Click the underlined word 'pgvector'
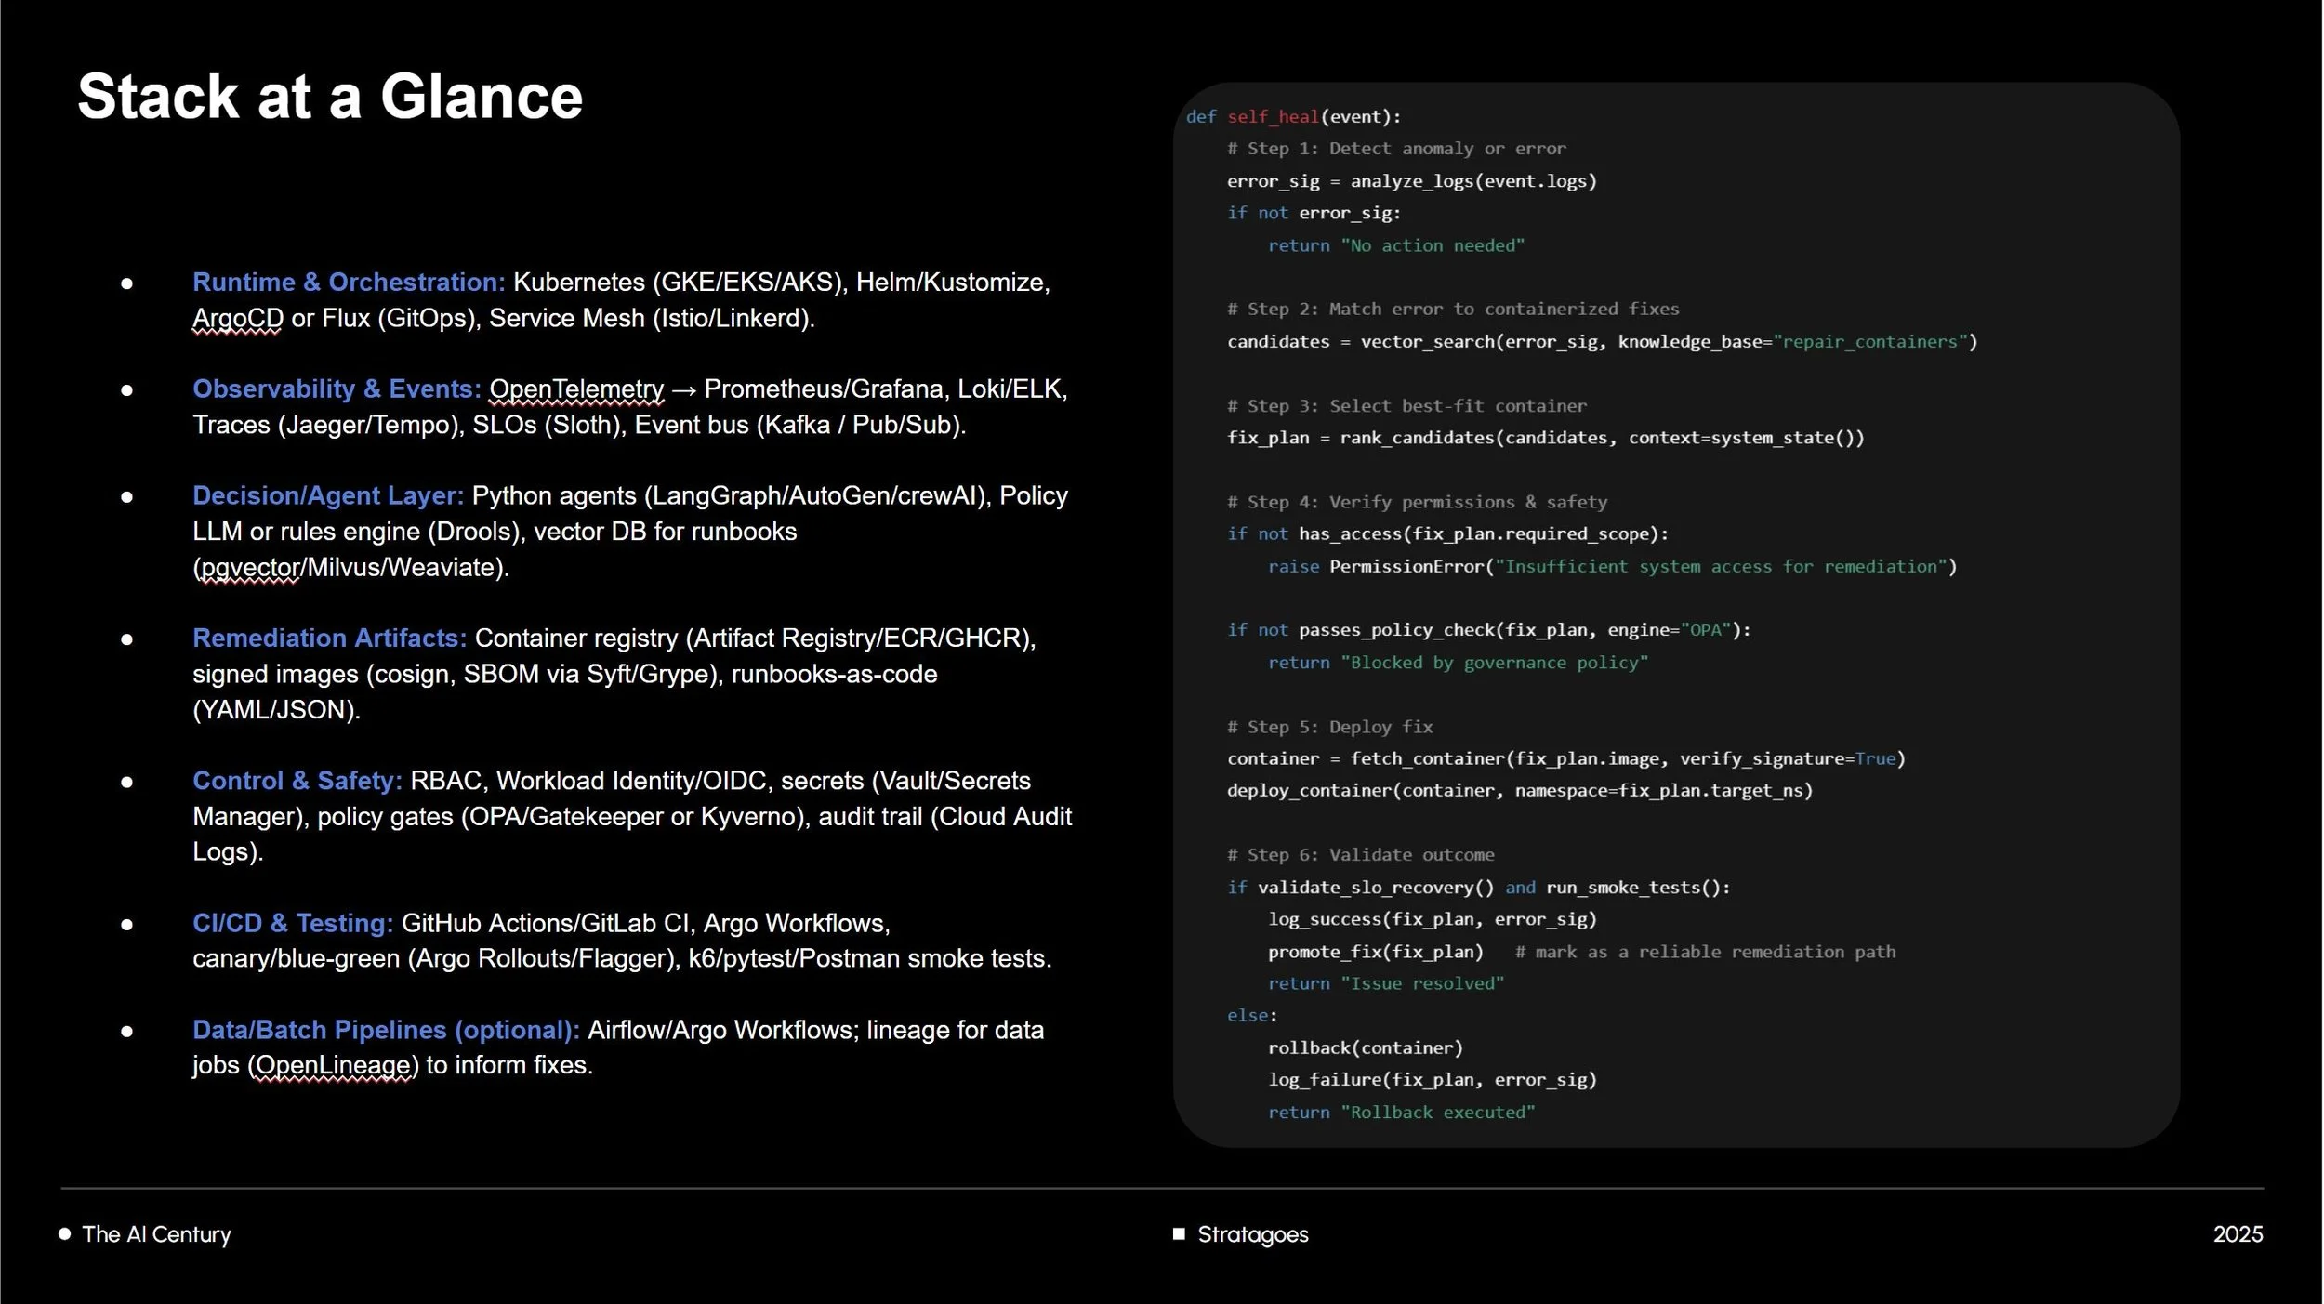The image size is (2324, 1304). click(249, 567)
